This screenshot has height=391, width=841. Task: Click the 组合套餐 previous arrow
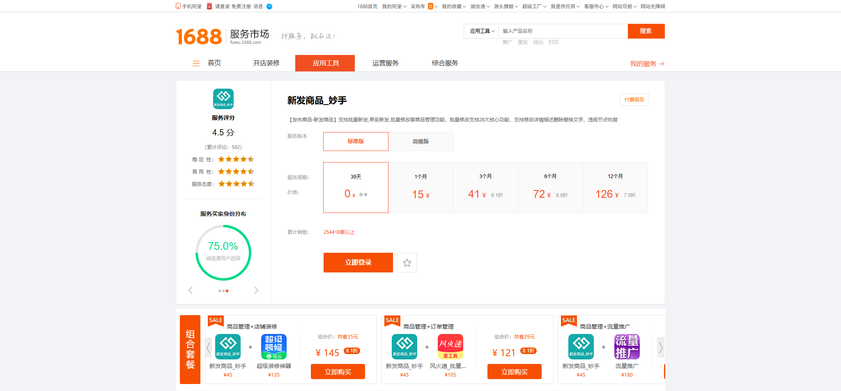[x=208, y=348]
